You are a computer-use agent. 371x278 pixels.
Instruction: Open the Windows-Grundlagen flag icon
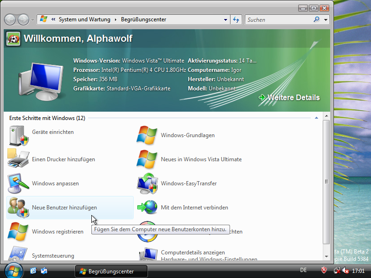(147, 135)
